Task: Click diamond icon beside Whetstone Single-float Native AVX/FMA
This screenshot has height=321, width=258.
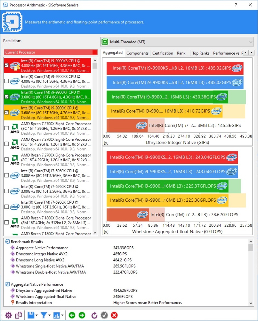Action: tap(13, 266)
